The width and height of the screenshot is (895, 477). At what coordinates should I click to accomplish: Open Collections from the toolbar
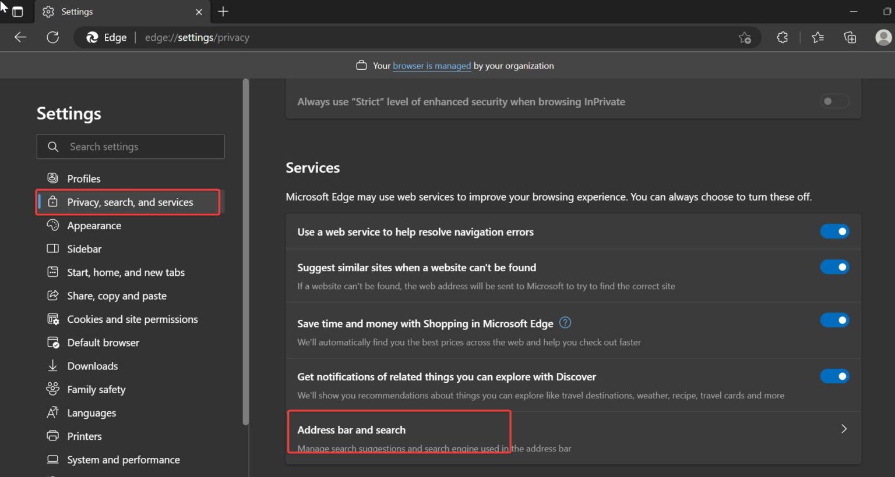pyautogui.click(x=850, y=37)
